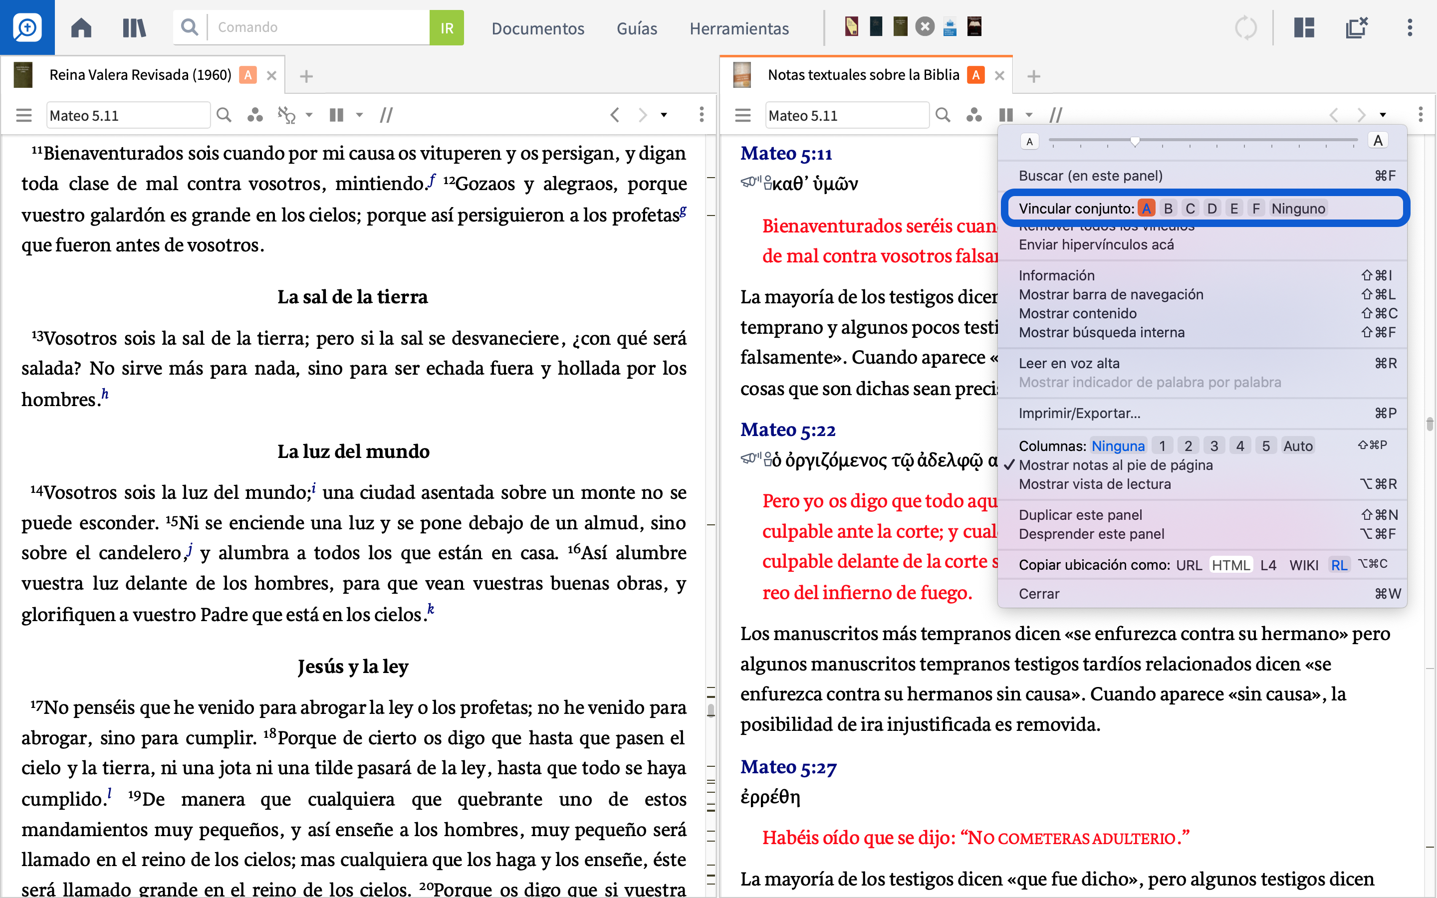
Task: Click the sync refresh circle icon
Action: 1246,27
